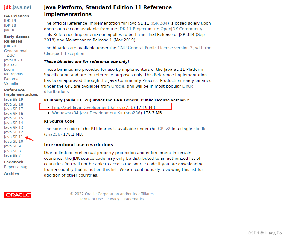
Task: Open Trademarks footer link
Action: [x=133, y=199]
